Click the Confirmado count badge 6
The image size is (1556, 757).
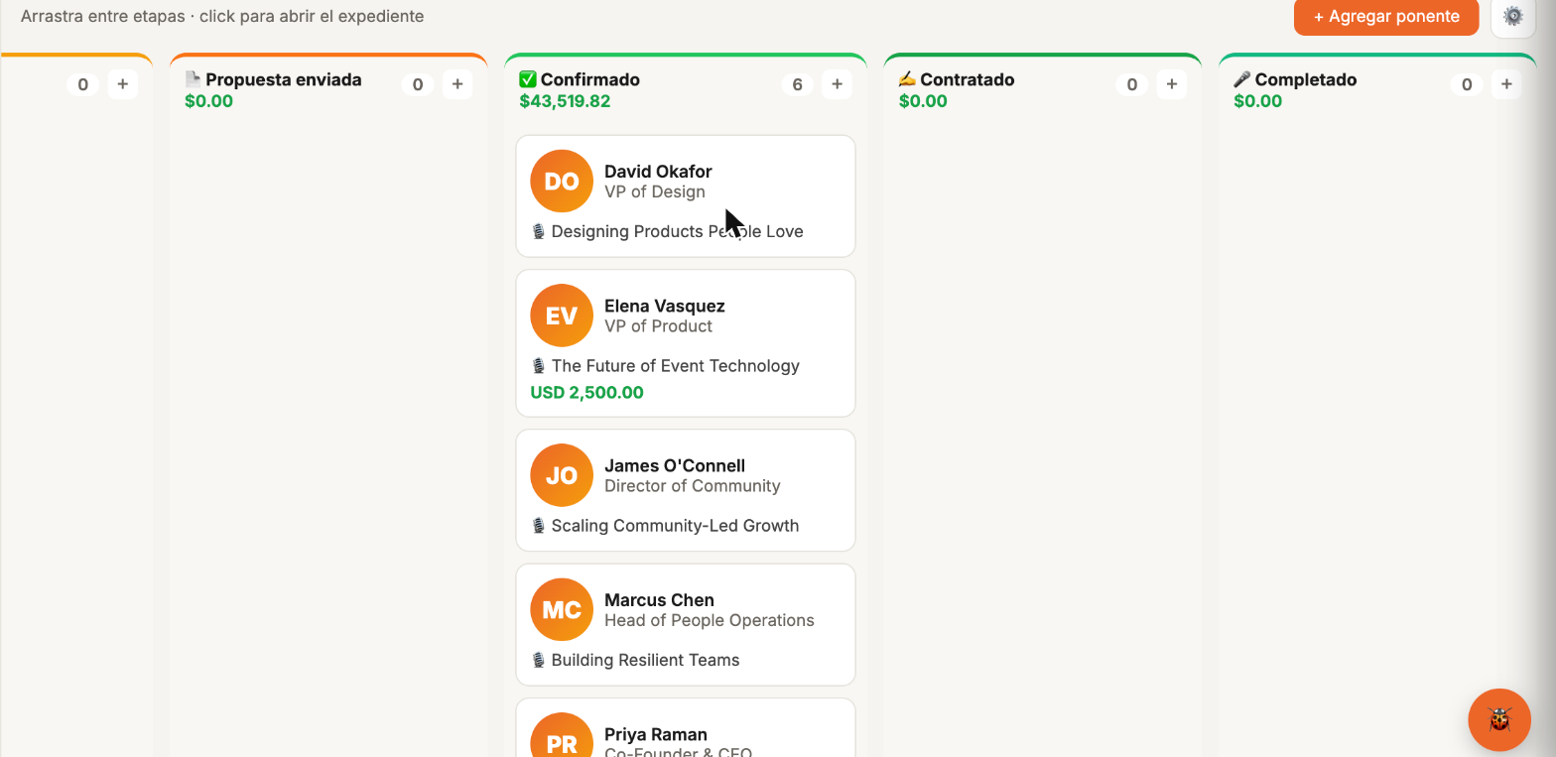[x=797, y=85]
